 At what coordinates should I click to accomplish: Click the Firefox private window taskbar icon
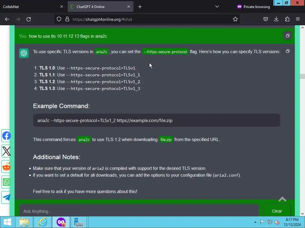(61, 222)
